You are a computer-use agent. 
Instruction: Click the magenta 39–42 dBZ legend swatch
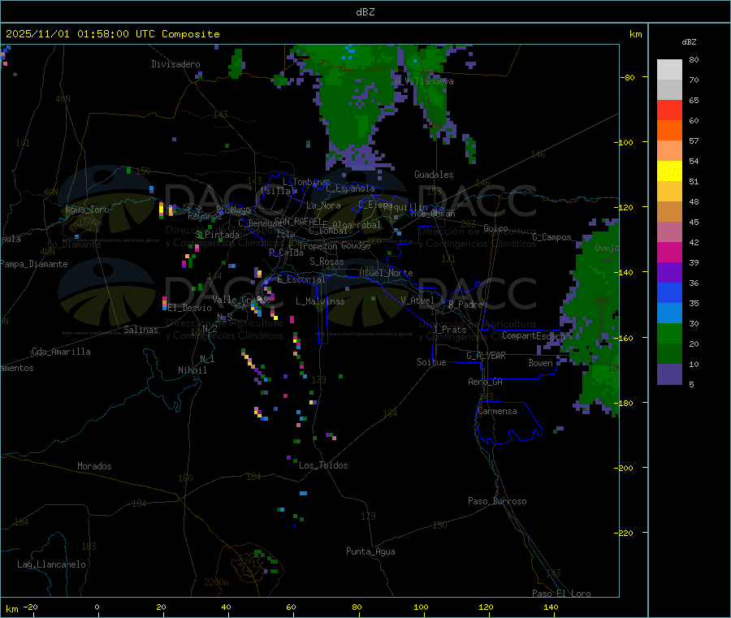point(669,252)
